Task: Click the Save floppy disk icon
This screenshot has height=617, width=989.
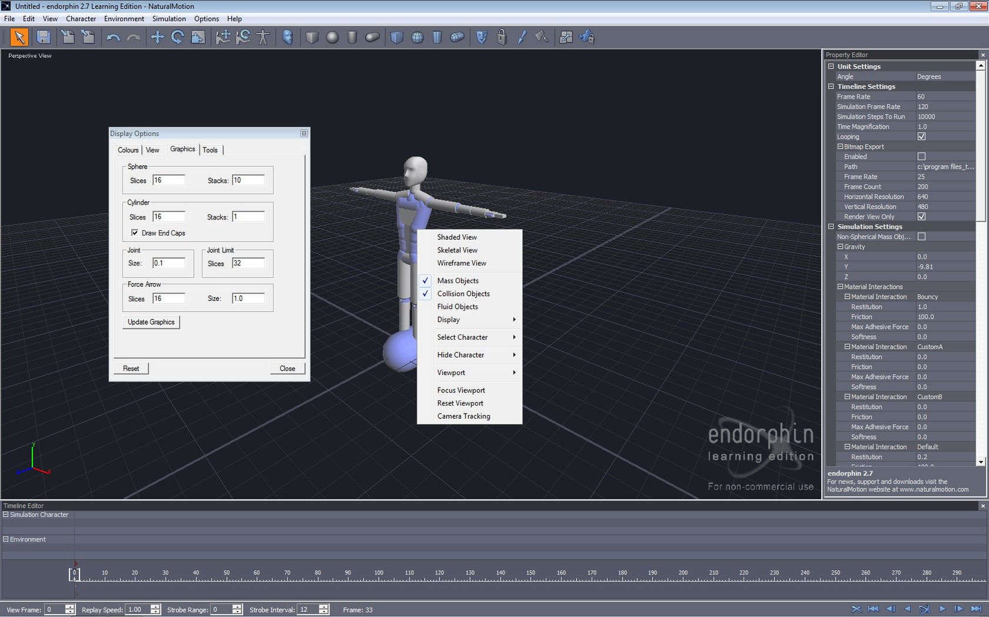Action: tap(43, 38)
